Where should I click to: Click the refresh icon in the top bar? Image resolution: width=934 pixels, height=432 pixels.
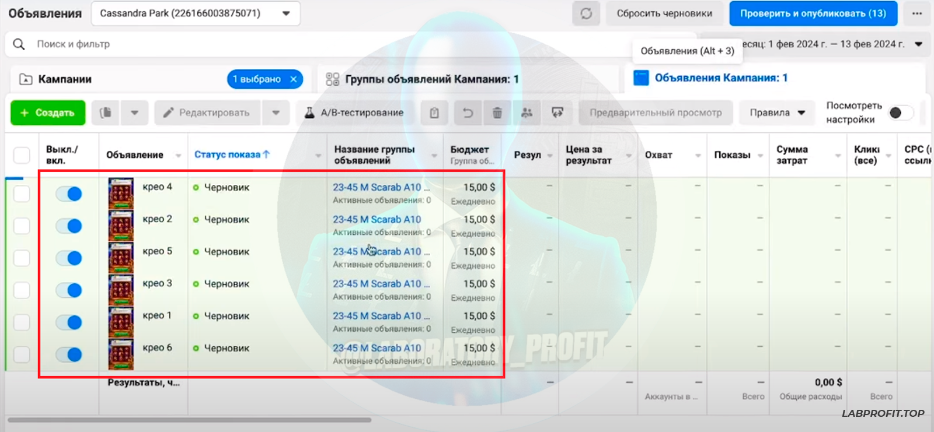point(586,13)
